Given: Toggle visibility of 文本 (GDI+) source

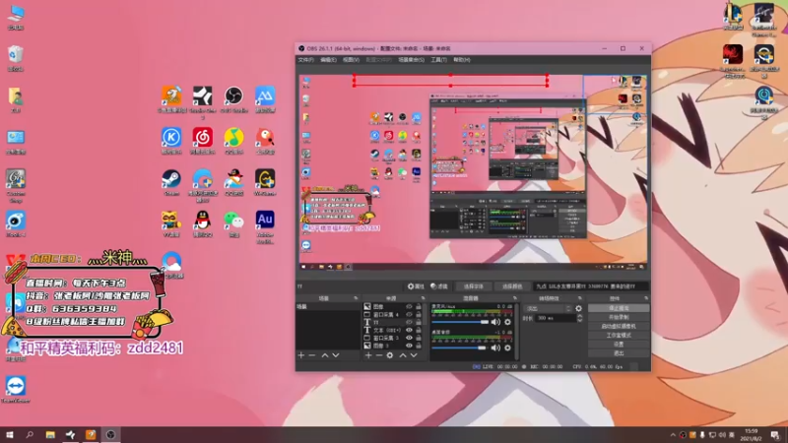Looking at the screenshot, I should [x=409, y=330].
